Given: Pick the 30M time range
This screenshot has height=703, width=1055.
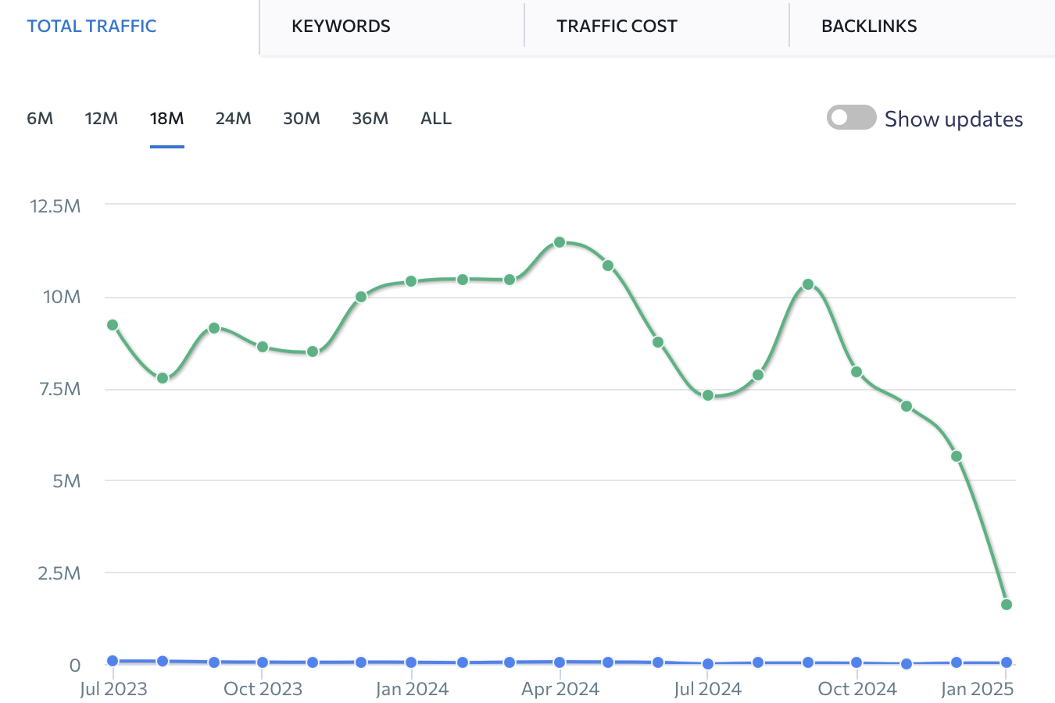Looking at the screenshot, I should 301,119.
